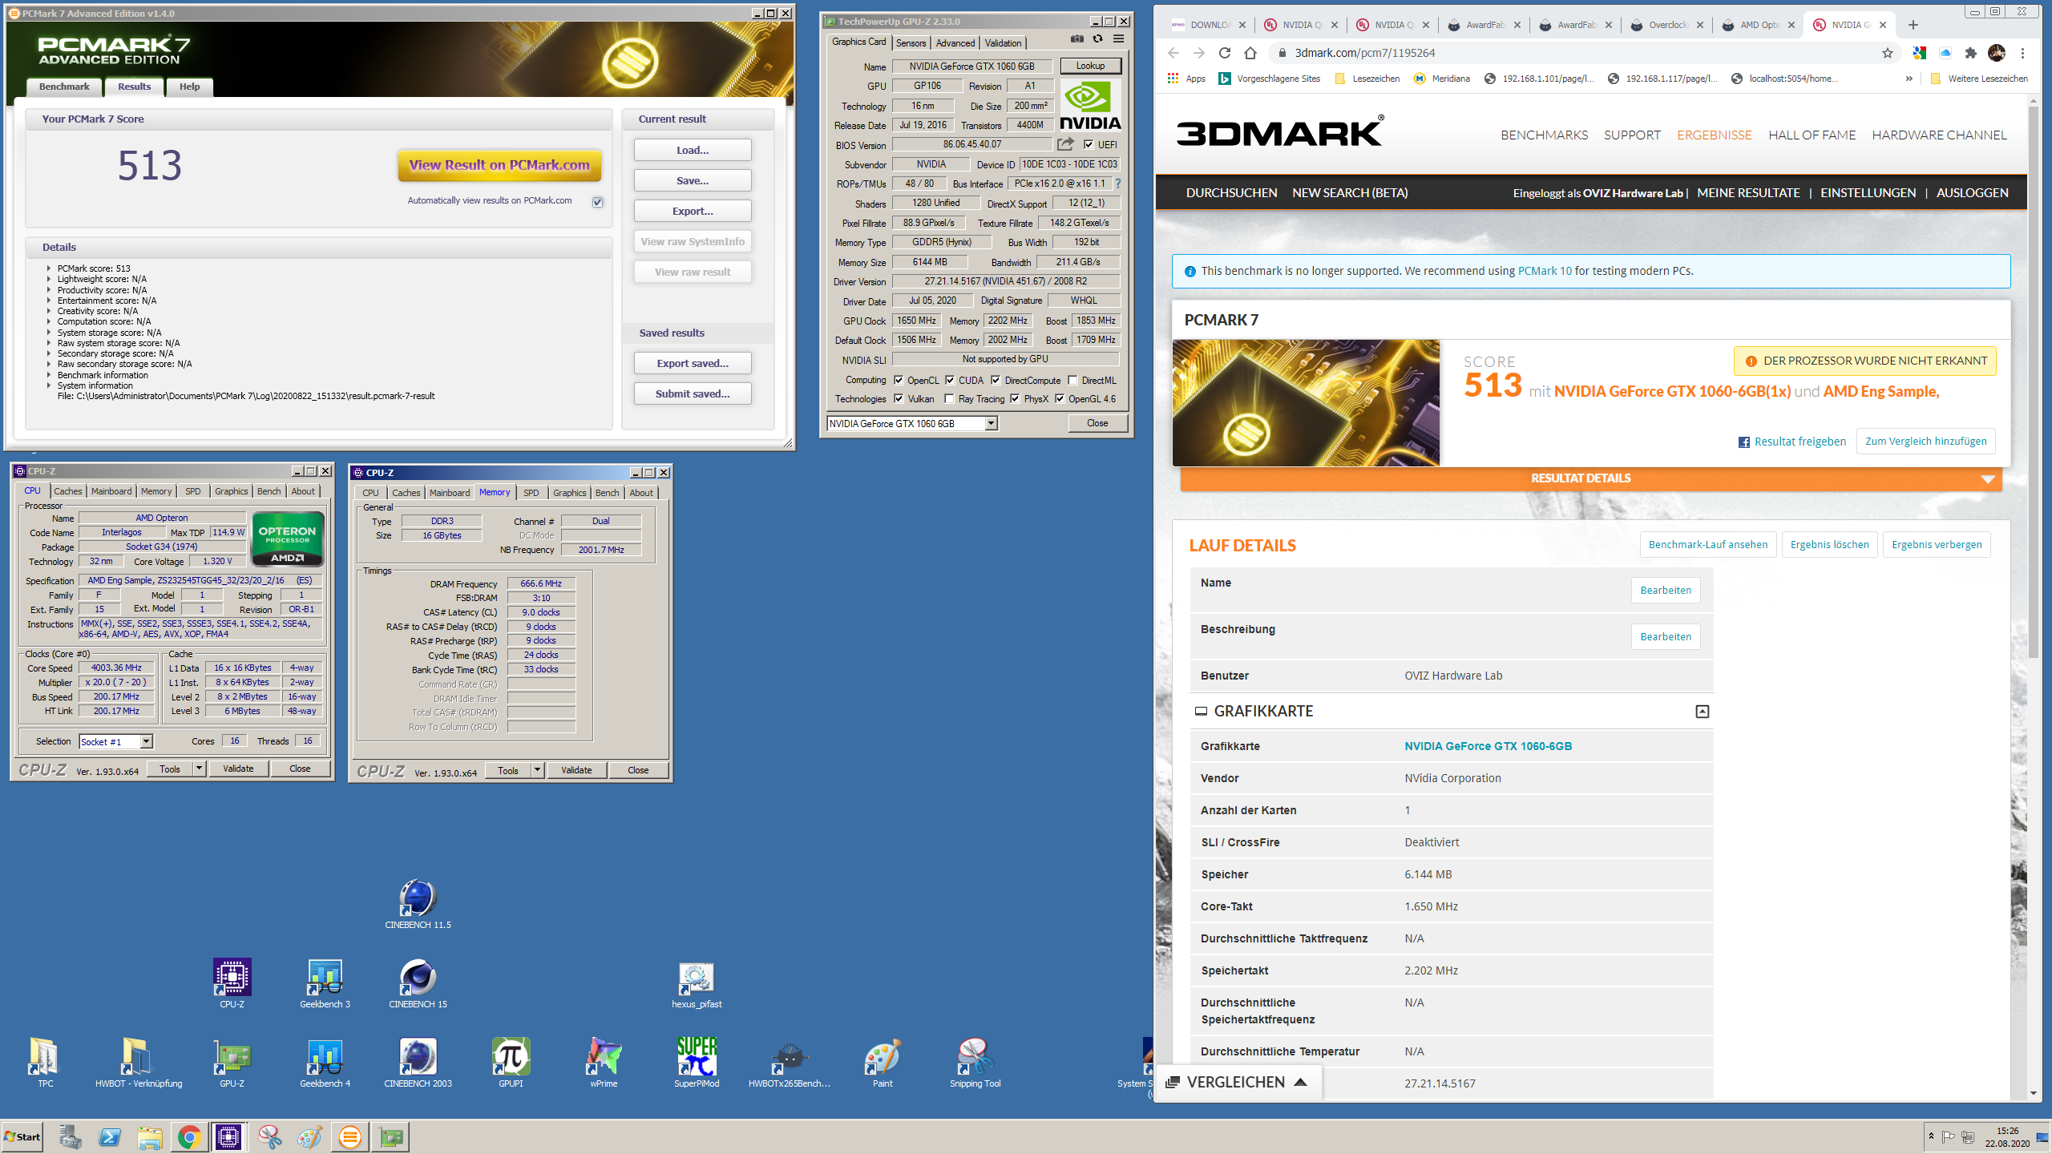Click the GPU-Z screenshot camera icon

1076,38
